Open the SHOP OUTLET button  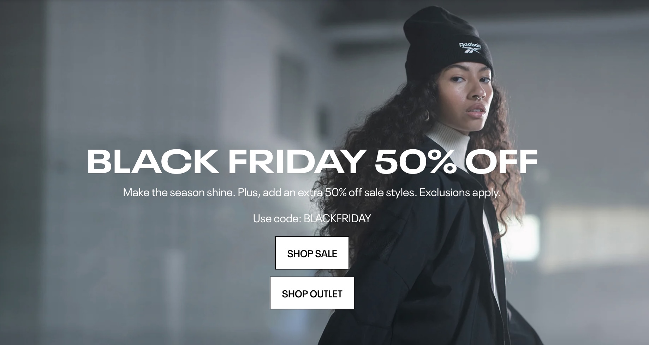312,293
